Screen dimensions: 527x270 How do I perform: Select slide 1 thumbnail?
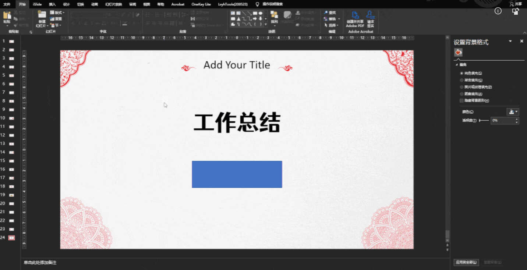coord(11,41)
